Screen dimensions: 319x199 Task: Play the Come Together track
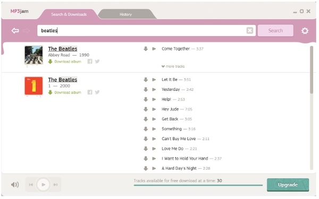(x=154, y=49)
